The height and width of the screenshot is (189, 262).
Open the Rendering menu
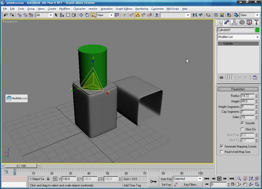(141, 9)
